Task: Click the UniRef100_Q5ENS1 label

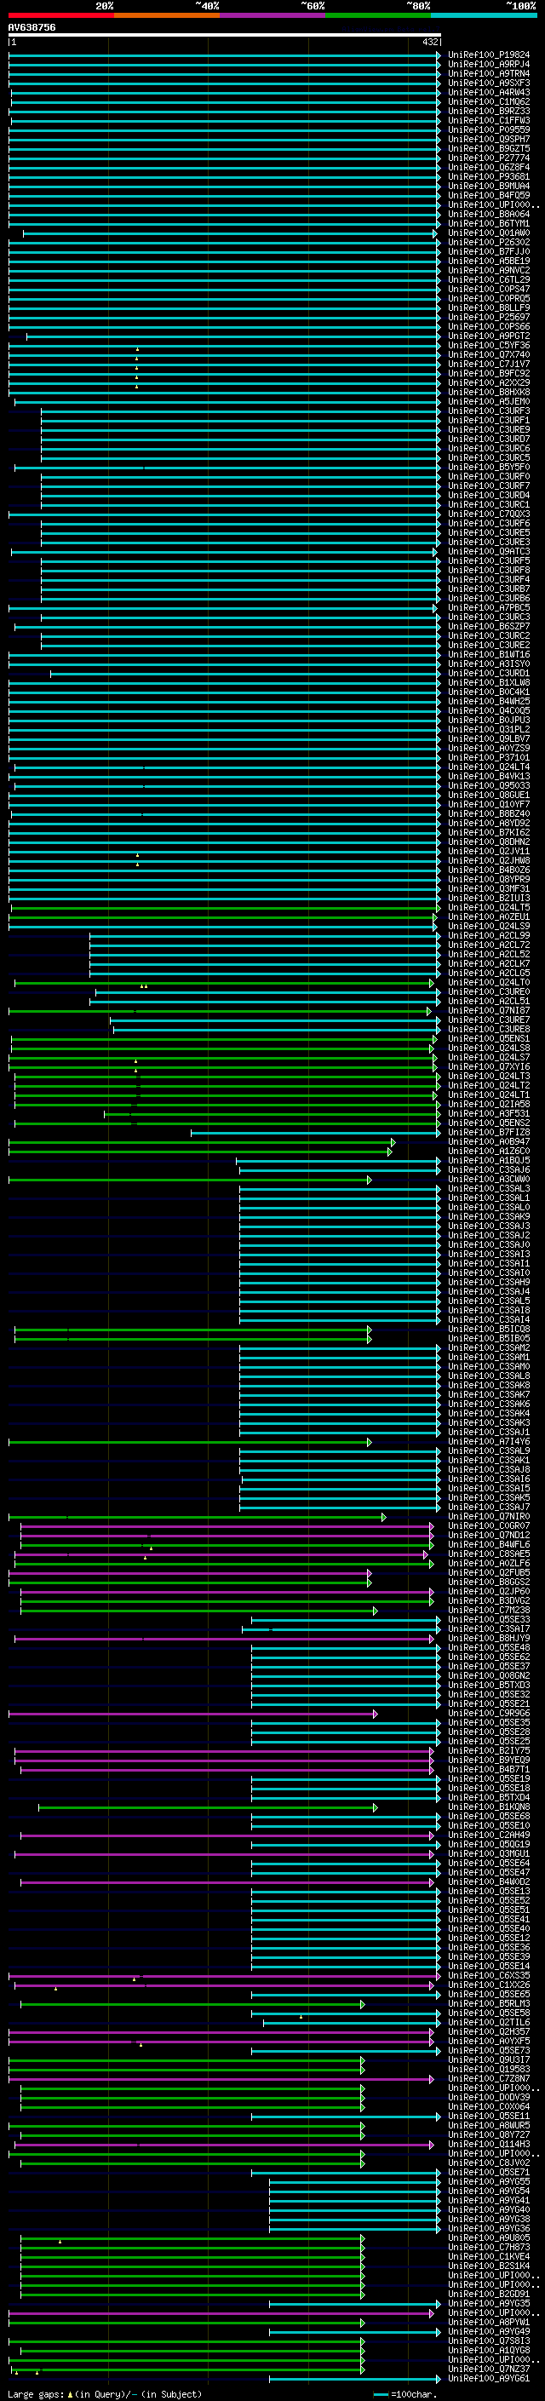Action: [x=489, y=1038]
